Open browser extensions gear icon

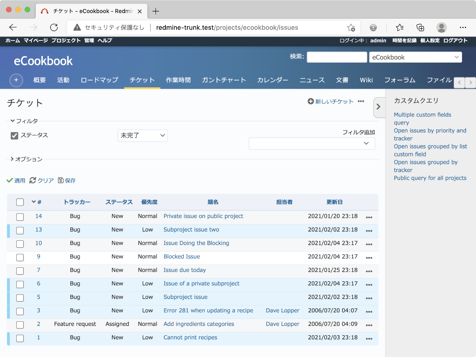click(373, 27)
